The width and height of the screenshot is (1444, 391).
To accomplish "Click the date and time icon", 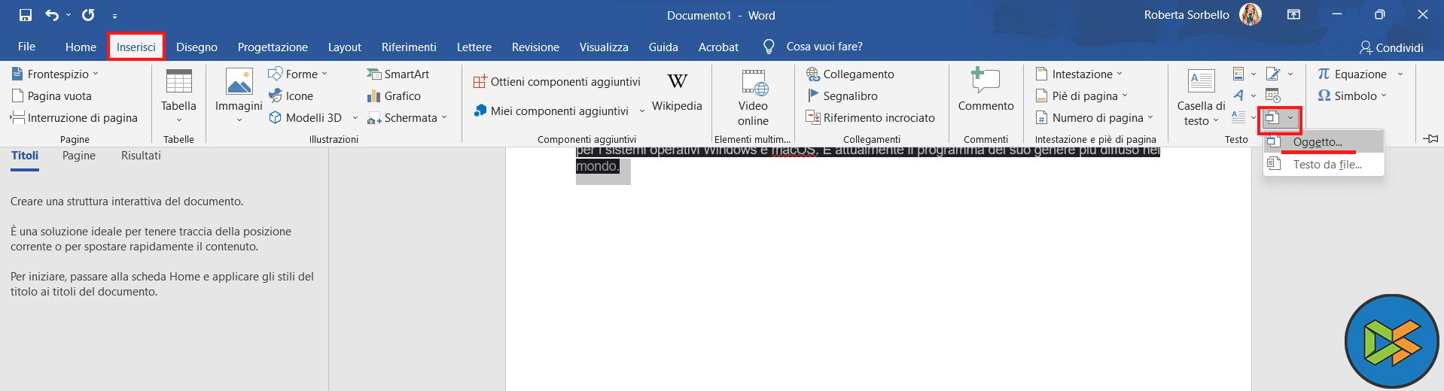I will pos(1273,95).
